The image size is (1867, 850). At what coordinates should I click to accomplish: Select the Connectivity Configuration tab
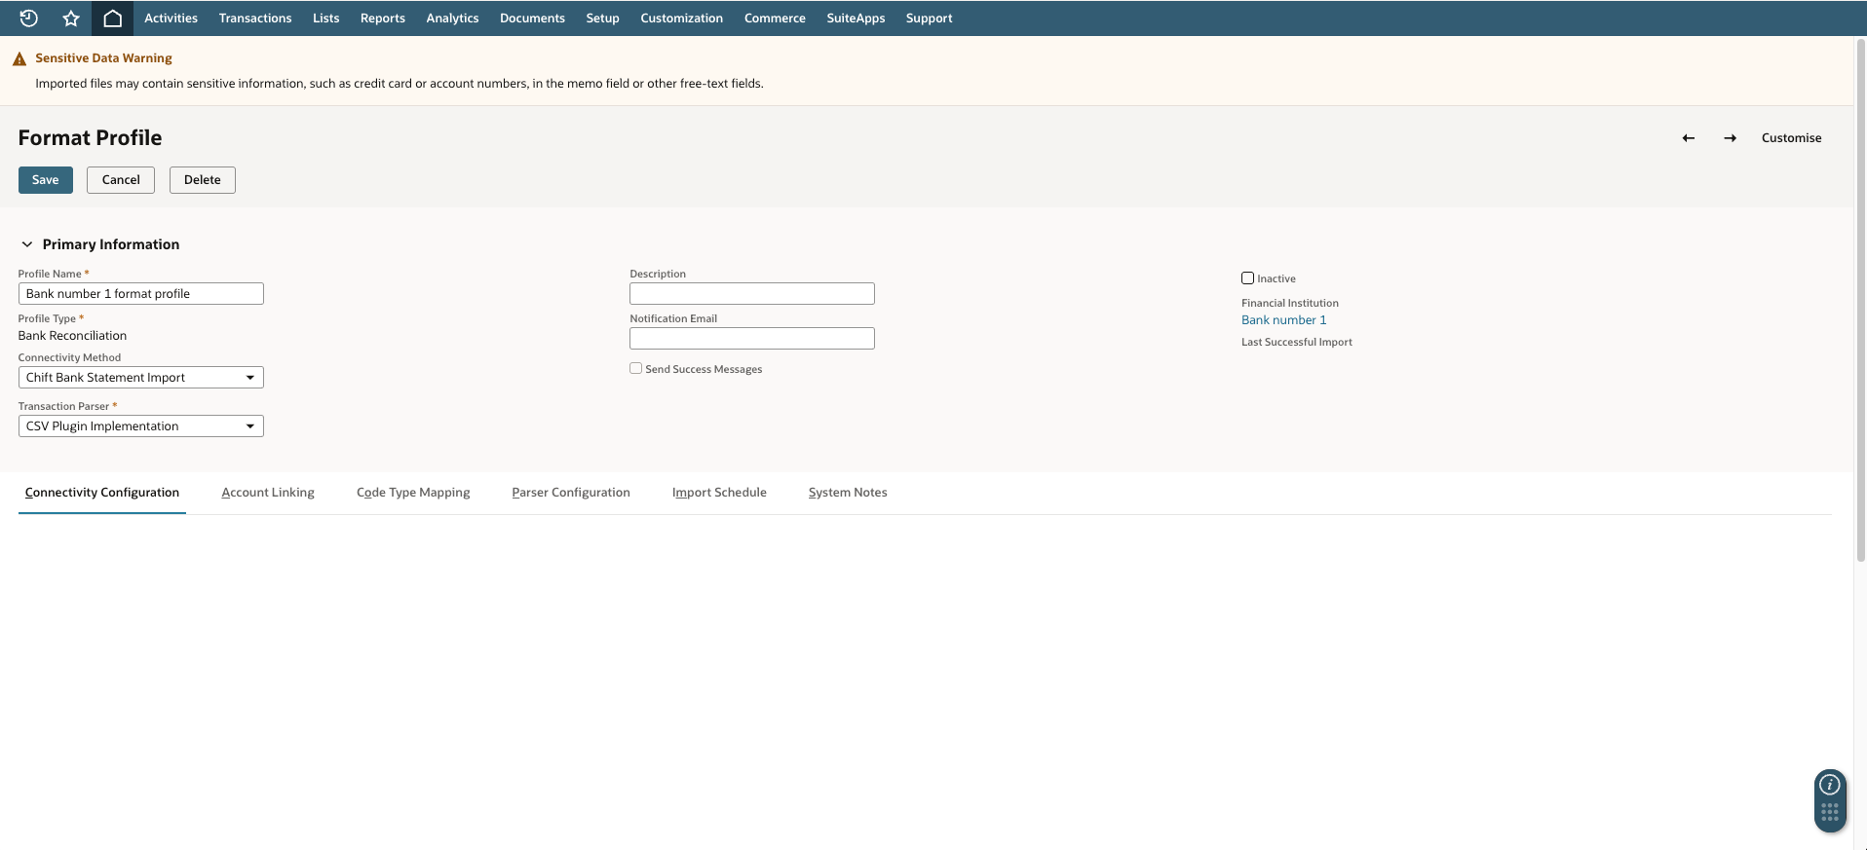tap(102, 493)
